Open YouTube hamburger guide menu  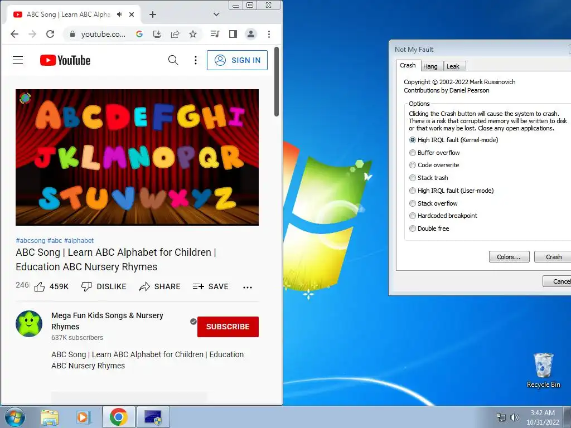[x=18, y=60]
